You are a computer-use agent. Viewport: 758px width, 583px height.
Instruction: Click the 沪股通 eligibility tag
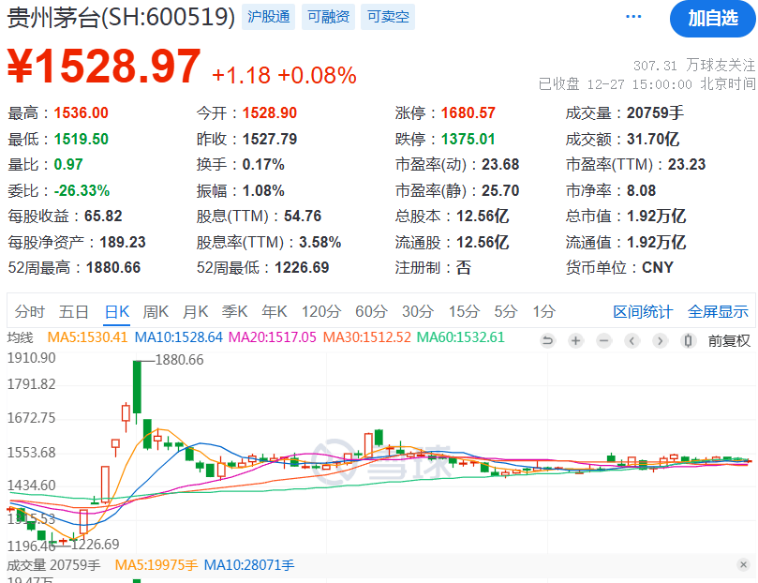click(268, 16)
